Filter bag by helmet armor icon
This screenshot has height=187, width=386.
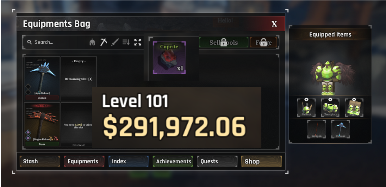click(92, 42)
